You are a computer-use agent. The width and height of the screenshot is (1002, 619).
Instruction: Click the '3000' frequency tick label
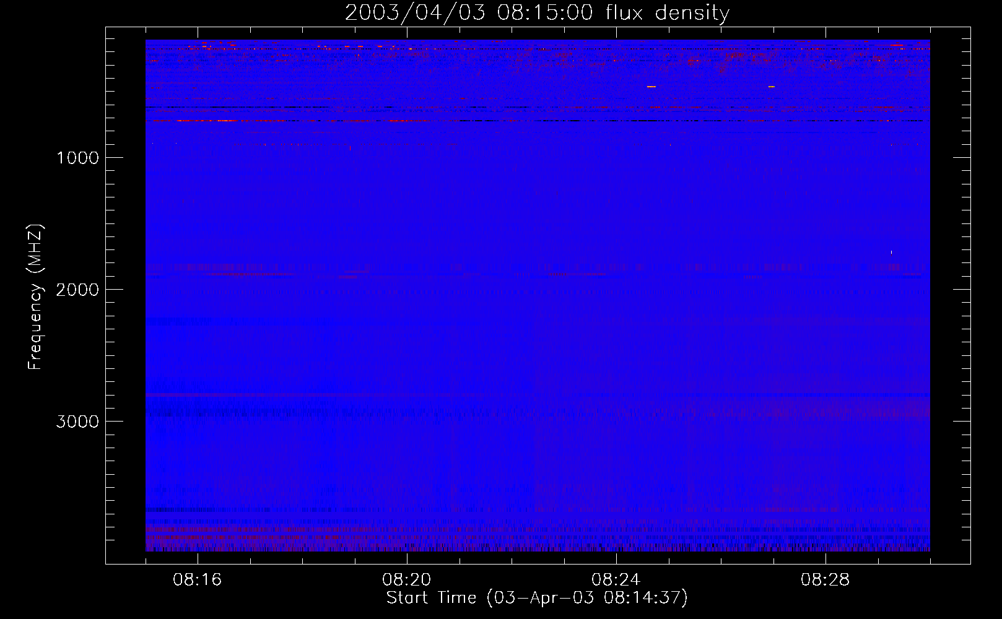77,422
